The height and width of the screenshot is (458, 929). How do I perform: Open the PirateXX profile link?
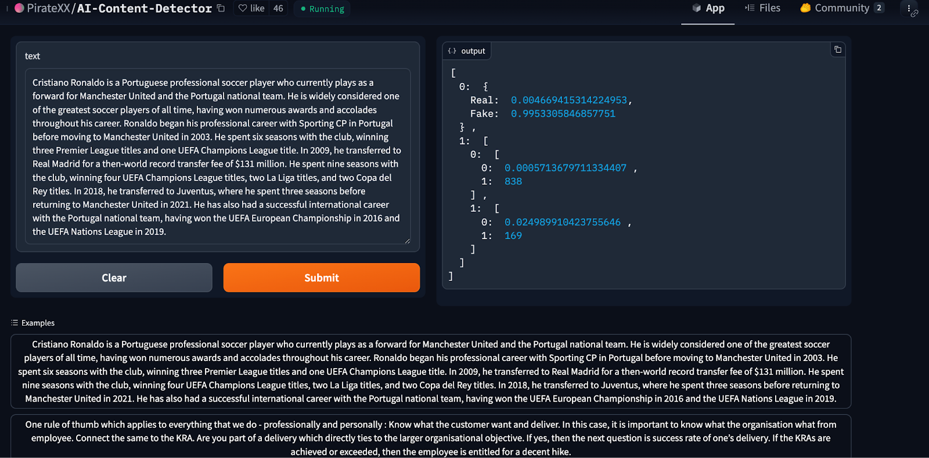[48, 8]
